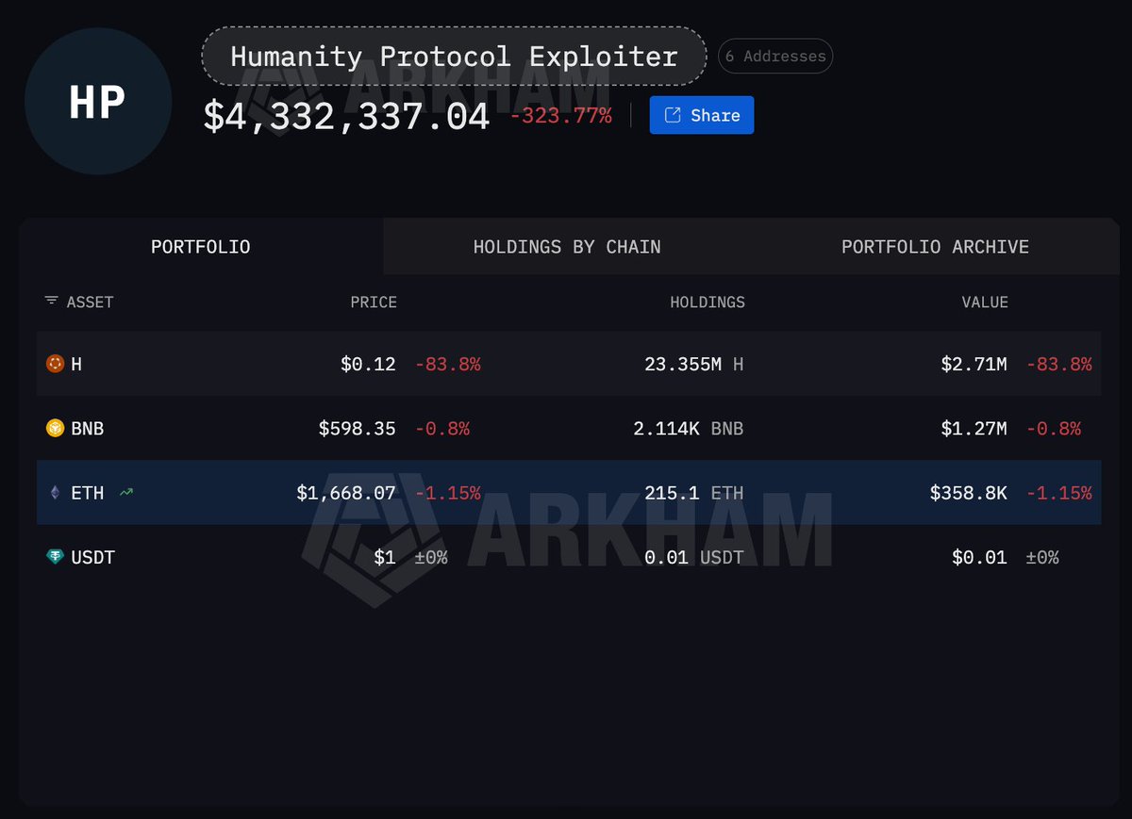Click the H token icon
The image size is (1132, 819).
tap(56, 364)
